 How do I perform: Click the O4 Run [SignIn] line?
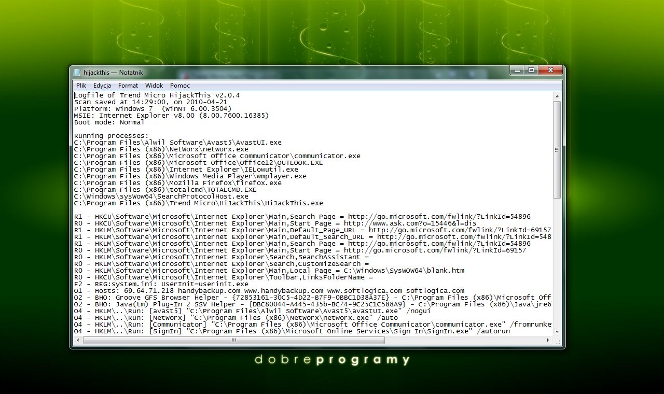[292, 331]
